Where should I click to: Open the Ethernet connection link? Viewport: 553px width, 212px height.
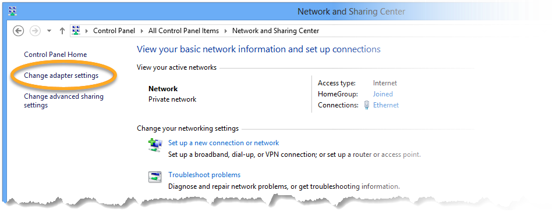(x=386, y=105)
